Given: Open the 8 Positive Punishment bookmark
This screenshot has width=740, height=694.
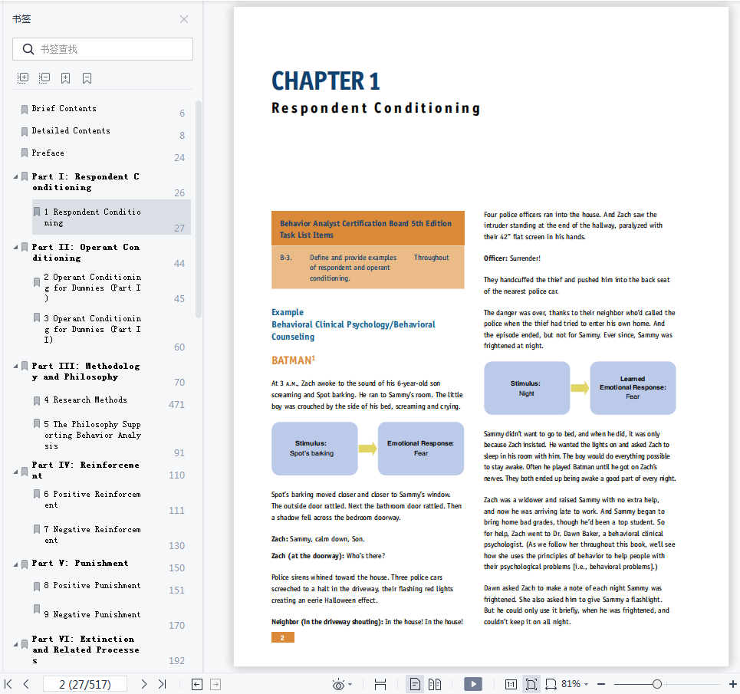Looking at the screenshot, I should click(93, 585).
